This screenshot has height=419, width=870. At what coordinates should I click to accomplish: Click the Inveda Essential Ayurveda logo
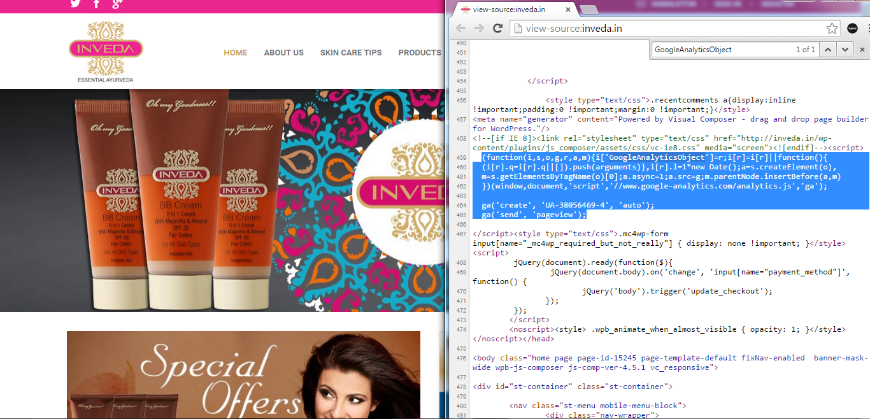[106, 52]
